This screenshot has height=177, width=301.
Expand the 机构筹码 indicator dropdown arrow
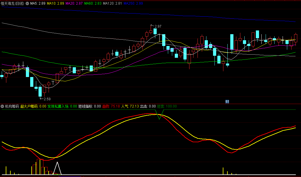pos(2,106)
